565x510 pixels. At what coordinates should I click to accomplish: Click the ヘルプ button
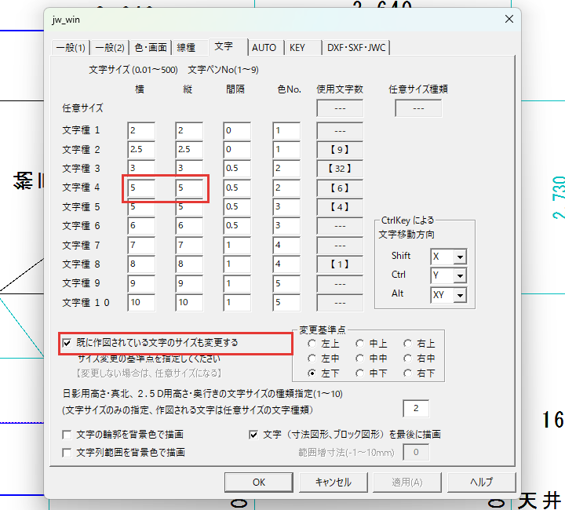(481, 483)
